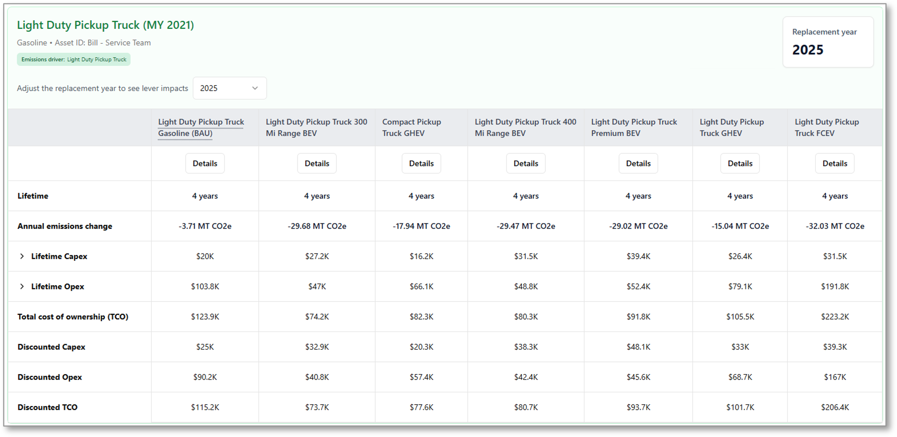This screenshot has height=437, width=897.
Task: Click the Lifetime Capex row label
Action: (59, 256)
